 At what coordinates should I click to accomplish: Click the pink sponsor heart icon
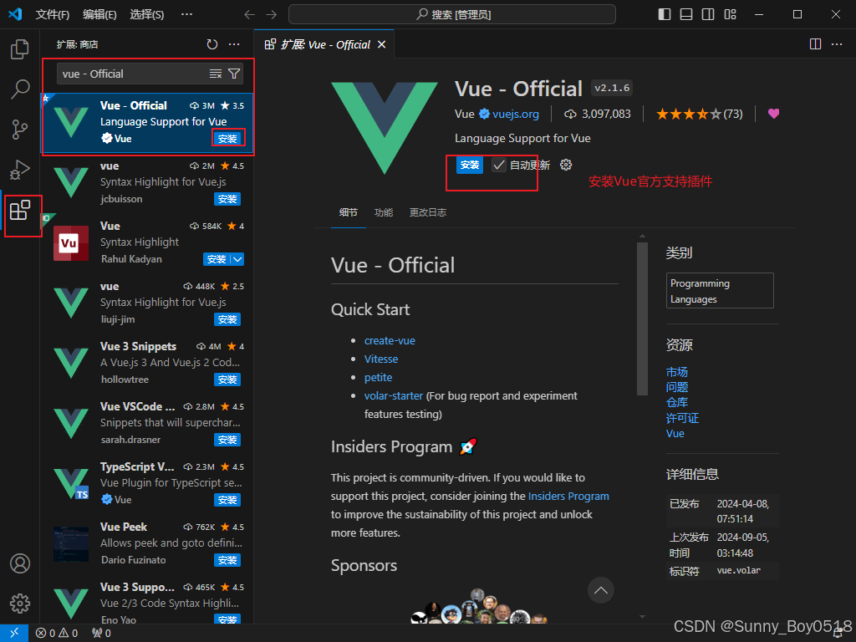click(x=773, y=114)
